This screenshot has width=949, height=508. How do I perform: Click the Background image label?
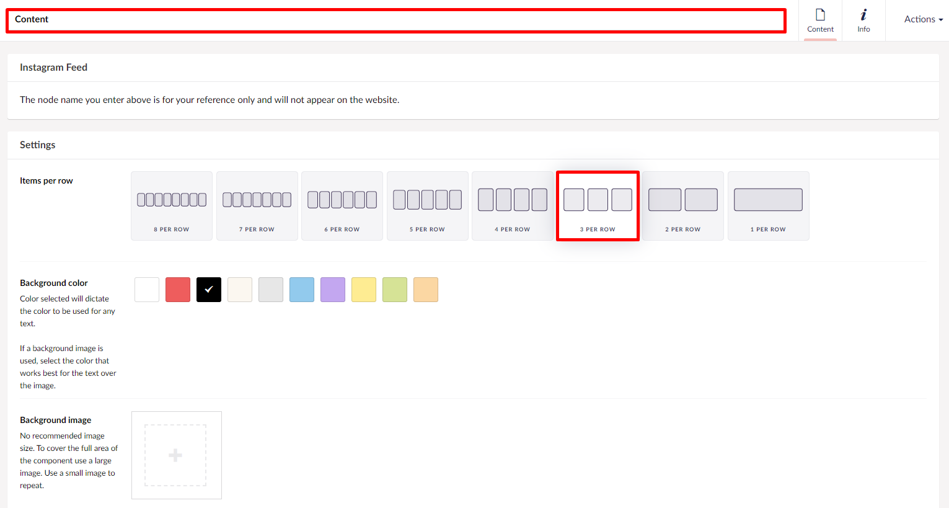pos(56,420)
